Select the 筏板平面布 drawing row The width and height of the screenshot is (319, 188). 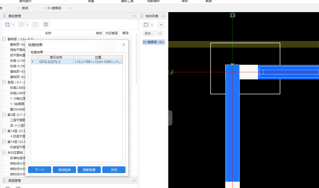[x=18, y=50]
